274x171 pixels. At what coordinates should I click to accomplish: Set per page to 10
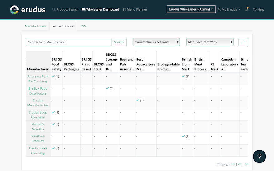233,164
